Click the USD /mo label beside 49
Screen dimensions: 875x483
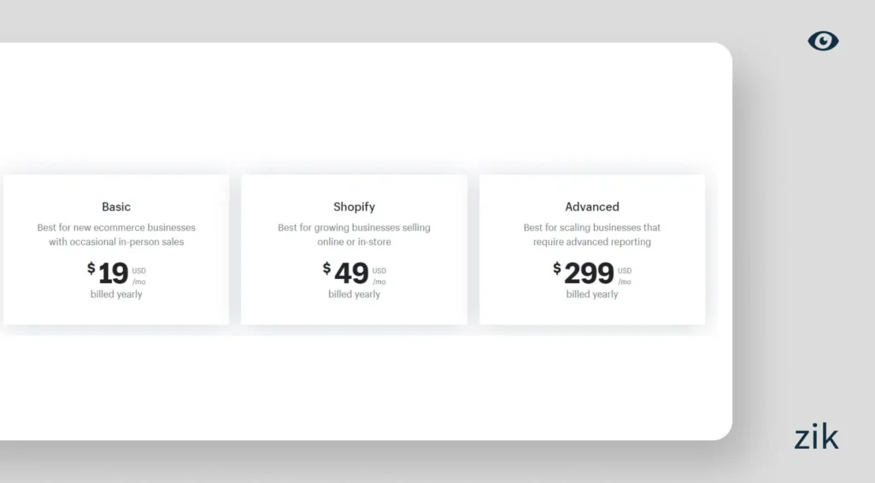(x=379, y=276)
